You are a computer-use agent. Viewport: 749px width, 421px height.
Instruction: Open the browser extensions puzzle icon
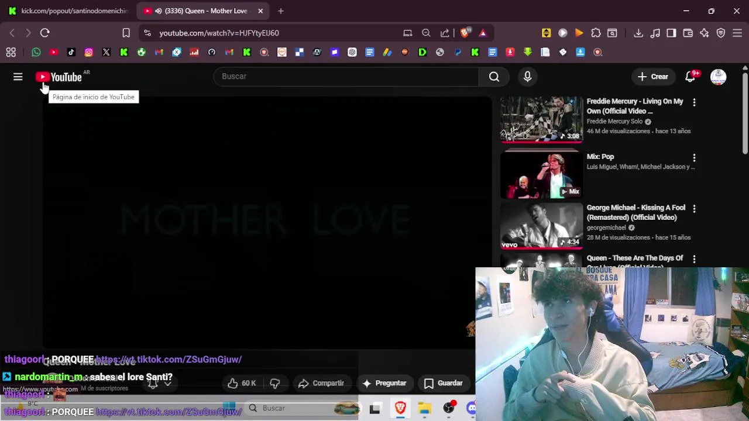pos(596,33)
